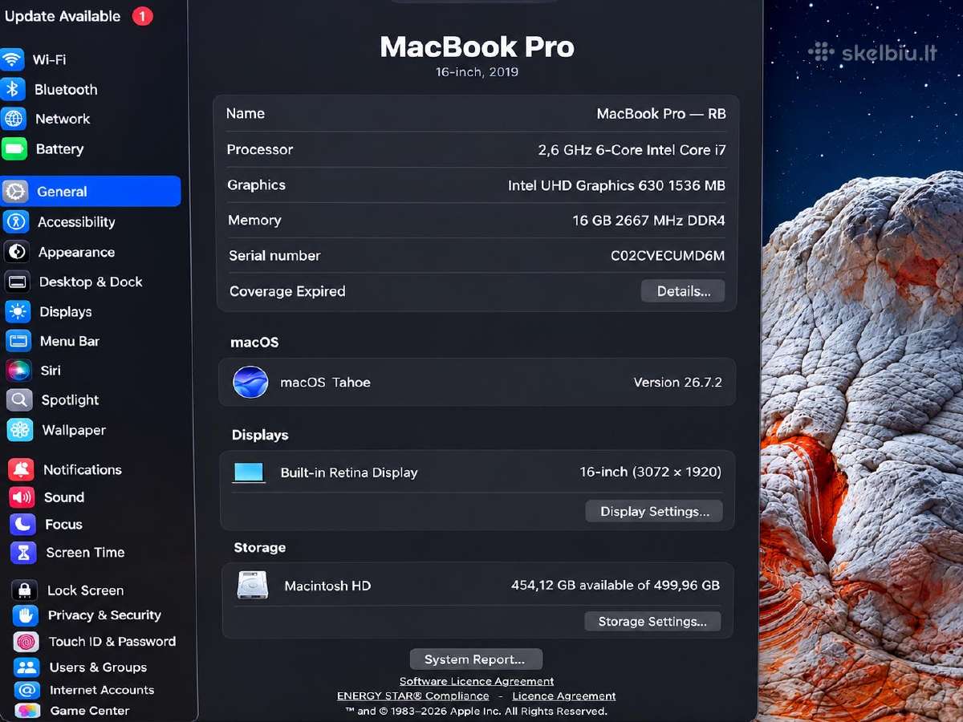Open Display Settings...
Screen dimensions: 963x722
[654, 511]
